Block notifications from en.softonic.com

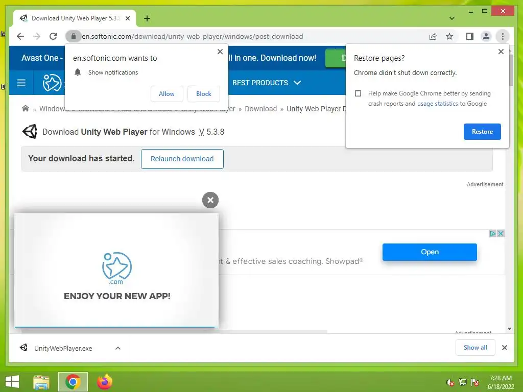click(x=203, y=94)
